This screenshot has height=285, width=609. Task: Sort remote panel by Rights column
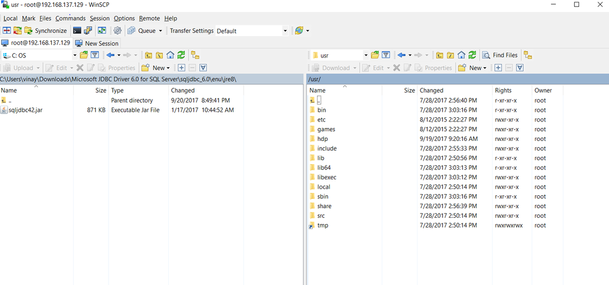pos(512,90)
